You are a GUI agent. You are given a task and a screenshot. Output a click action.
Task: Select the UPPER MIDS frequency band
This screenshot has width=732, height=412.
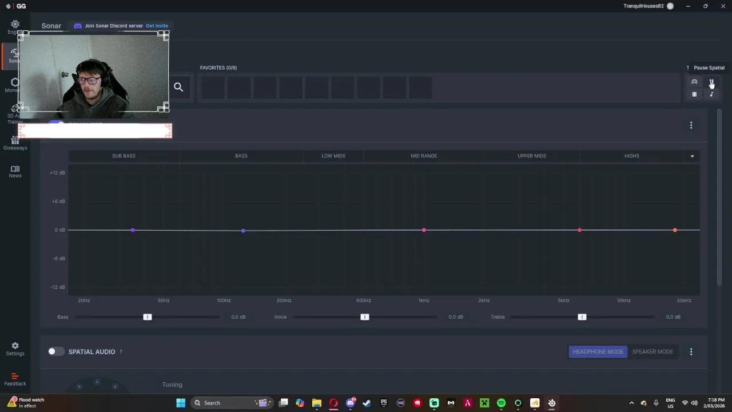click(532, 156)
